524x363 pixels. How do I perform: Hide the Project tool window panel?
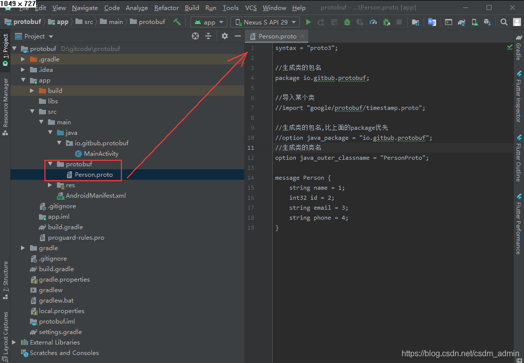click(x=238, y=36)
